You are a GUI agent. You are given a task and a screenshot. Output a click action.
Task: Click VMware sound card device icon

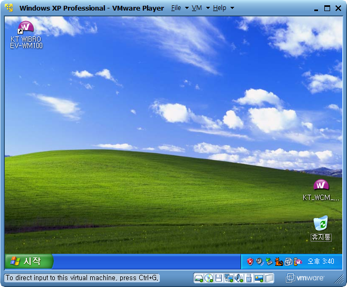(239, 278)
